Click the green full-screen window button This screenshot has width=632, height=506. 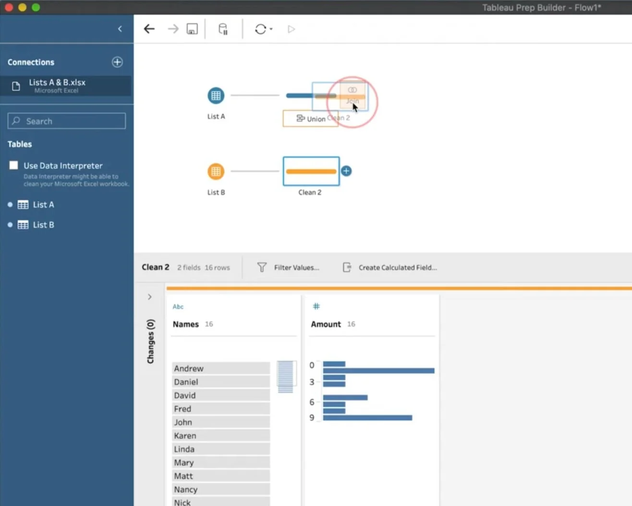(36, 7)
